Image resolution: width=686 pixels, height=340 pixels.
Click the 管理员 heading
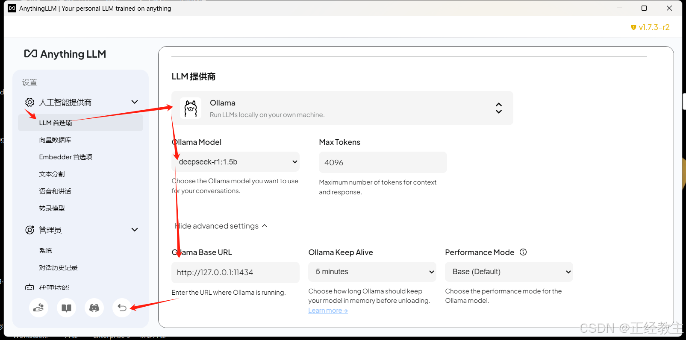(x=50, y=230)
